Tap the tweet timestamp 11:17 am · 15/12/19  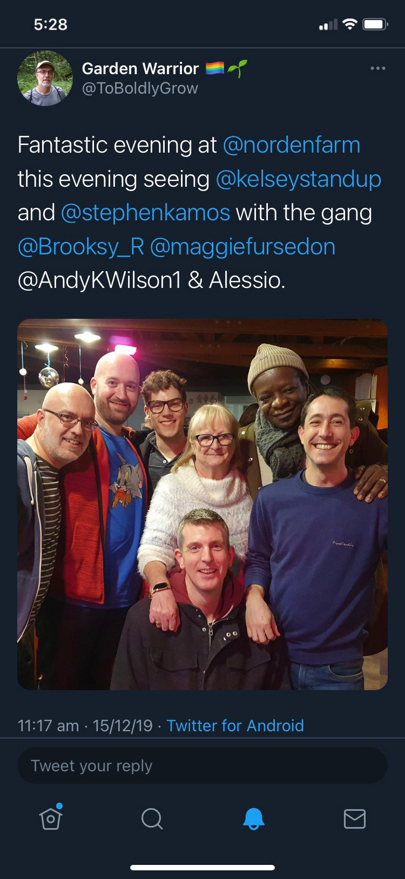pos(85,725)
